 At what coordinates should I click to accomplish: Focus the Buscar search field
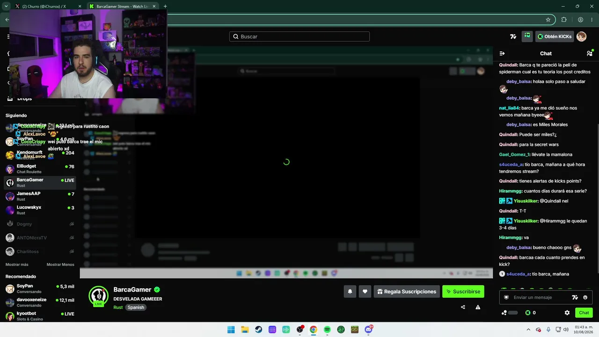299,37
